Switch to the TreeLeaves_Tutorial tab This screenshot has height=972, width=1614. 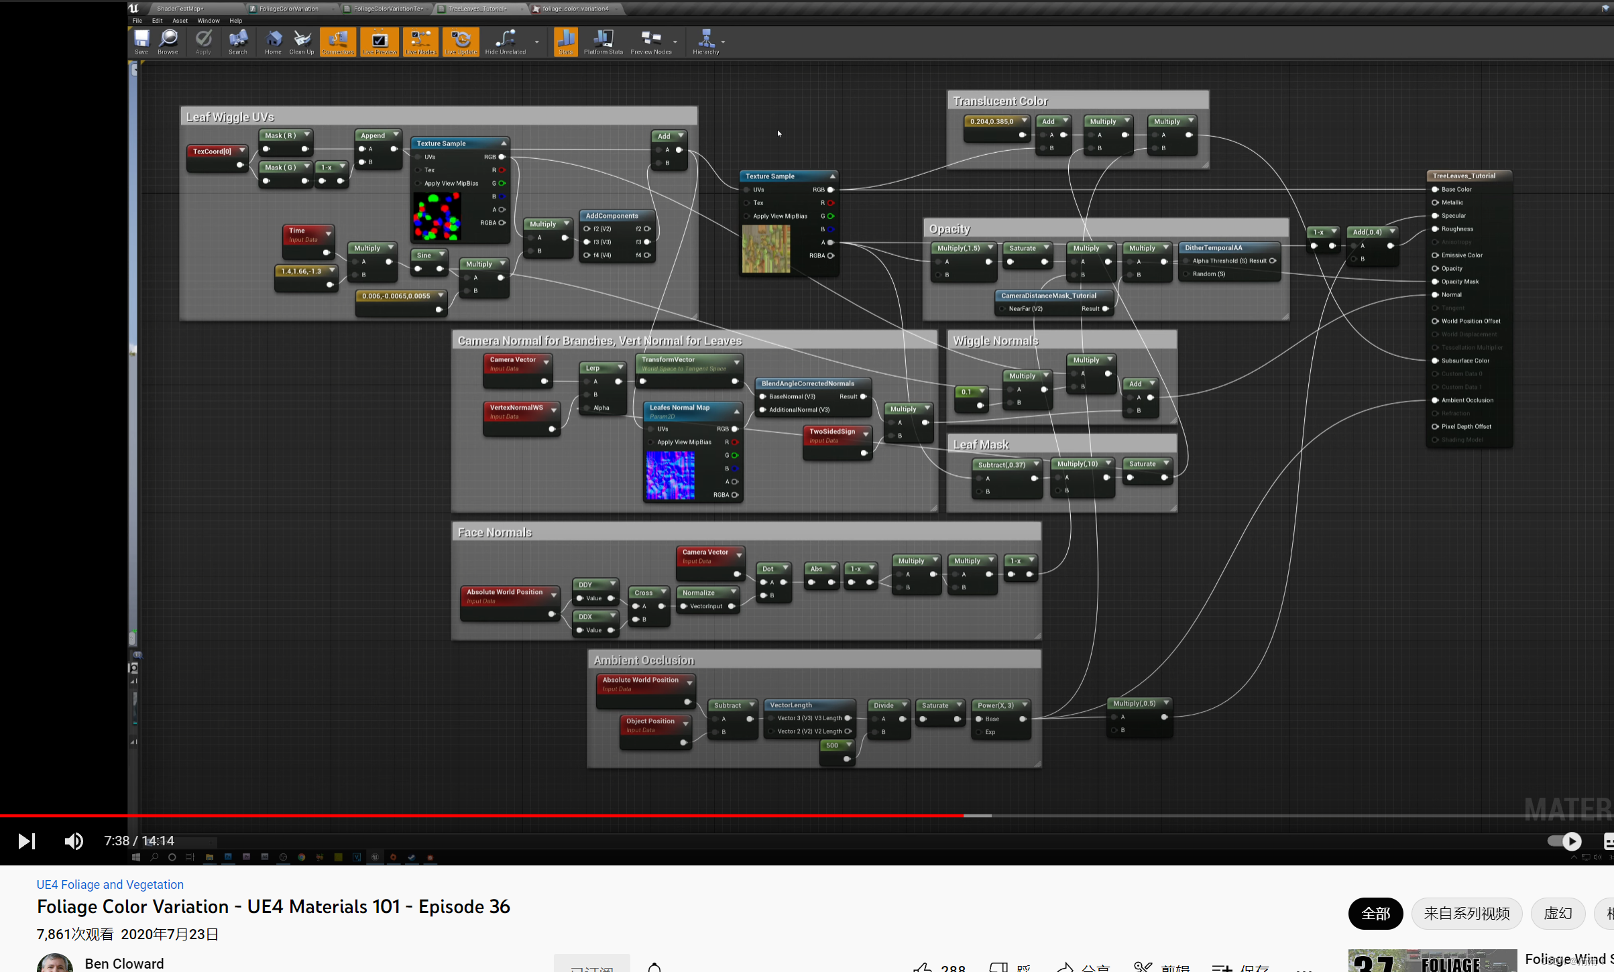476,8
